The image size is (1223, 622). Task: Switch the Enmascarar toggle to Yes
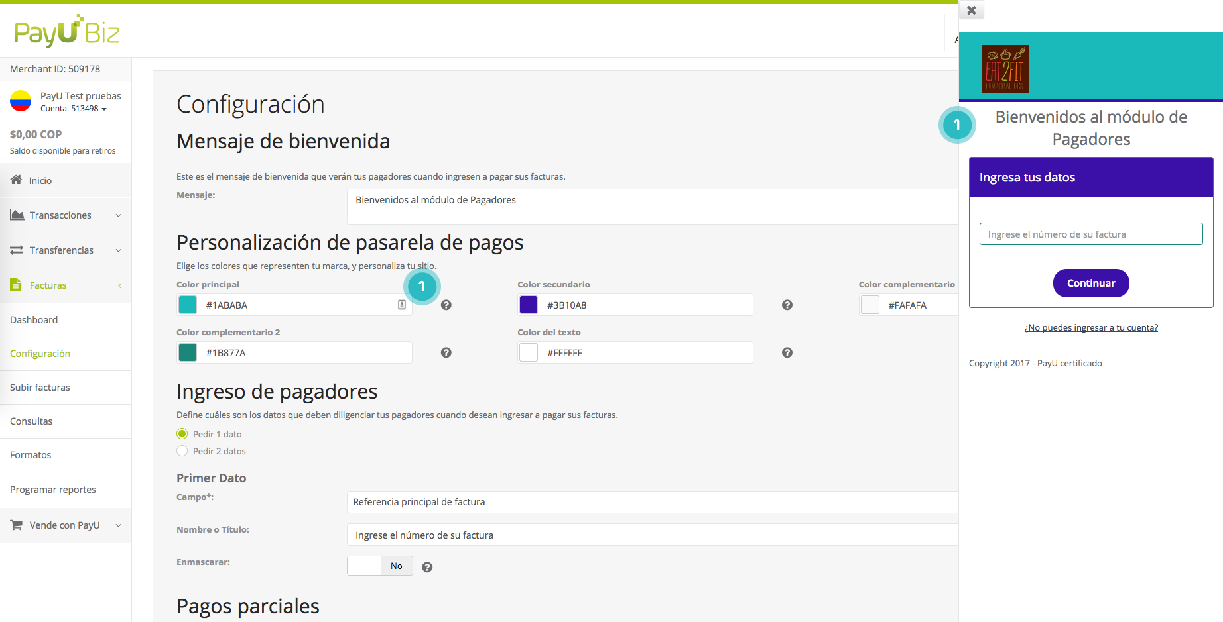(x=363, y=566)
